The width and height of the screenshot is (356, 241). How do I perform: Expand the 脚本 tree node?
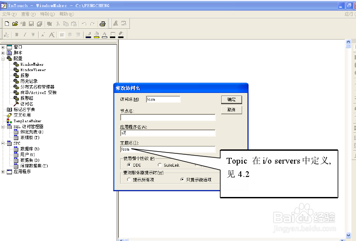point(3,53)
